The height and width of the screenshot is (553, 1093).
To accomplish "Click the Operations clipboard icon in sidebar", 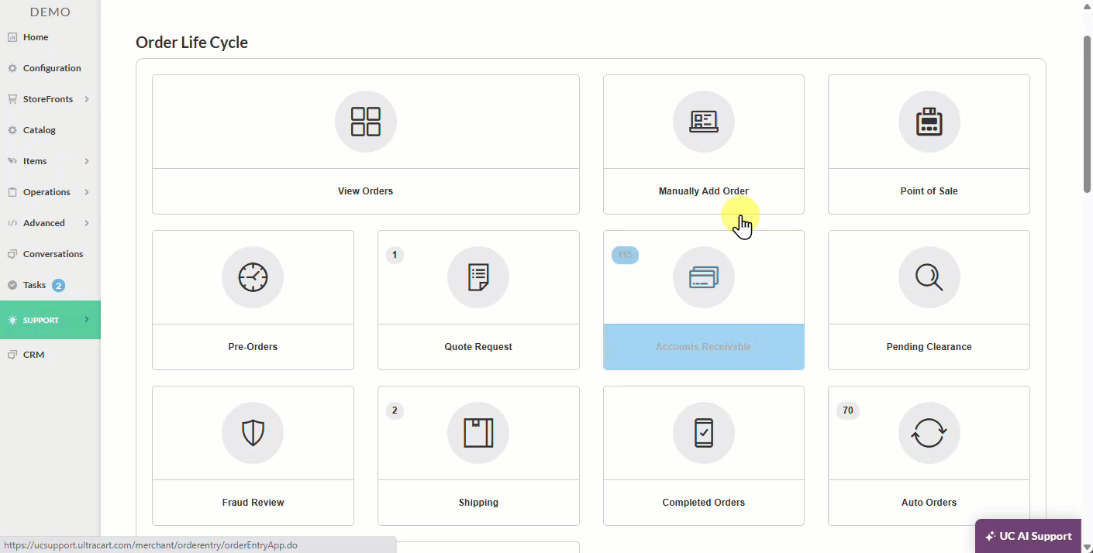I will click(12, 192).
